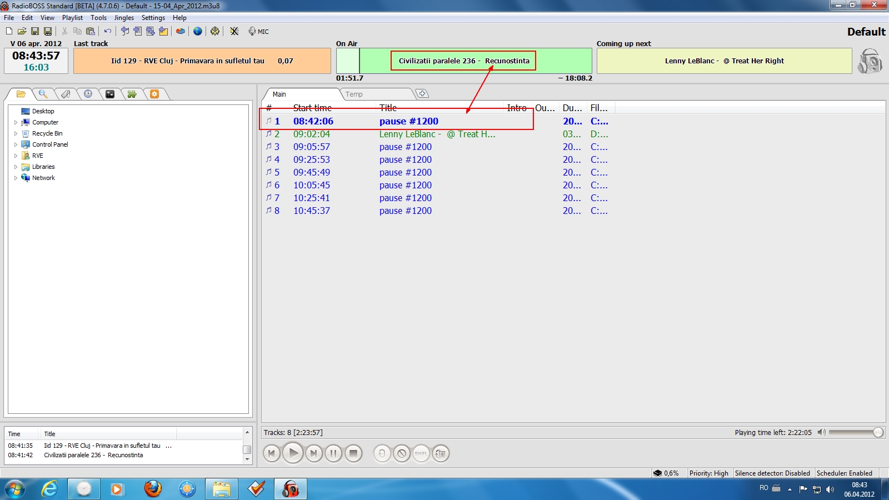Mute using the speaker icon beside the volume slider

coord(821,432)
